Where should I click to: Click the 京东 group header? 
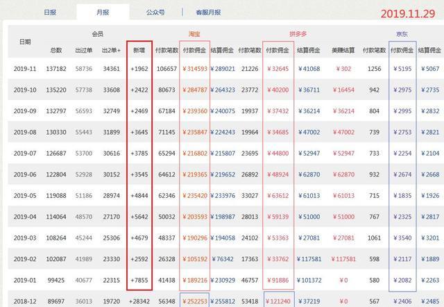[x=402, y=34]
